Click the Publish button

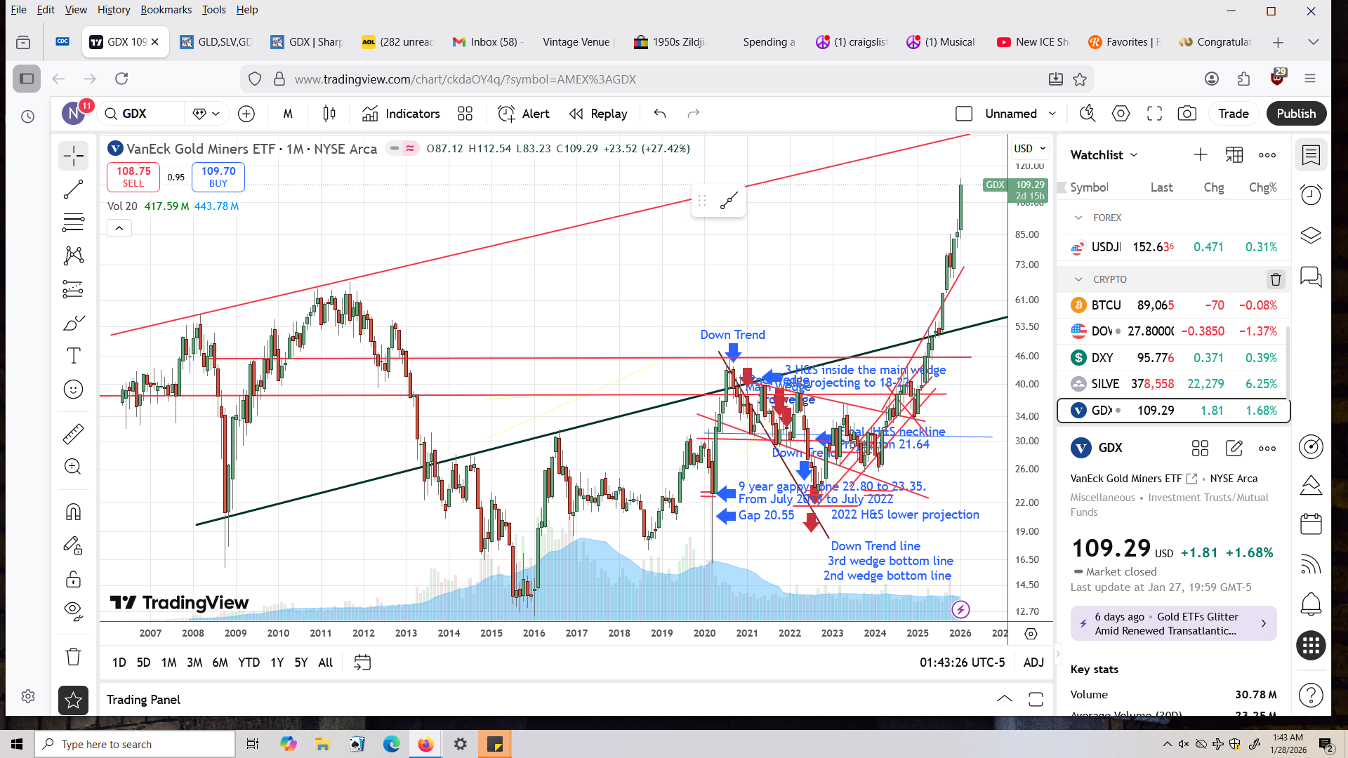(1295, 114)
